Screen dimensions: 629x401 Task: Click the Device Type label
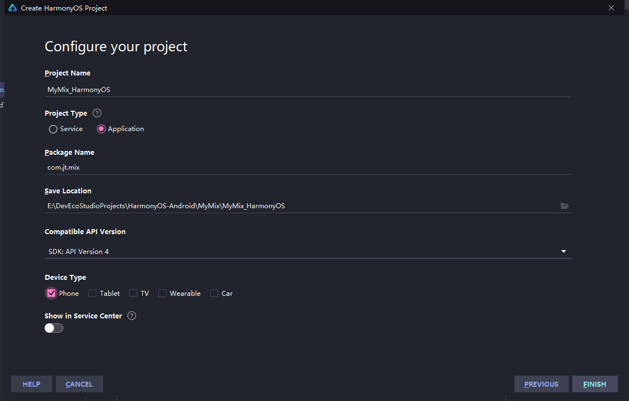pos(66,278)
